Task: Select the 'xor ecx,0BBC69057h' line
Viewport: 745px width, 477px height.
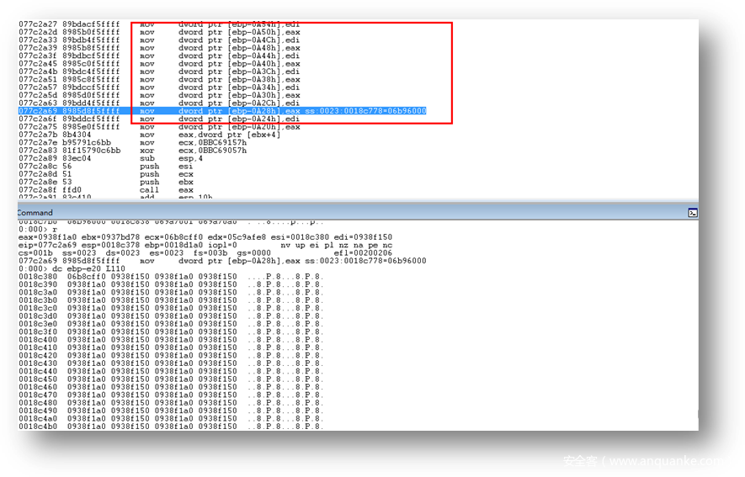Action: 194,151
